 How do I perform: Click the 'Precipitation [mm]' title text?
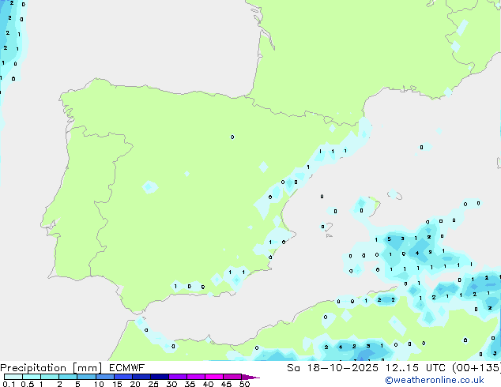pyautogui.click(x=51, y=368)
